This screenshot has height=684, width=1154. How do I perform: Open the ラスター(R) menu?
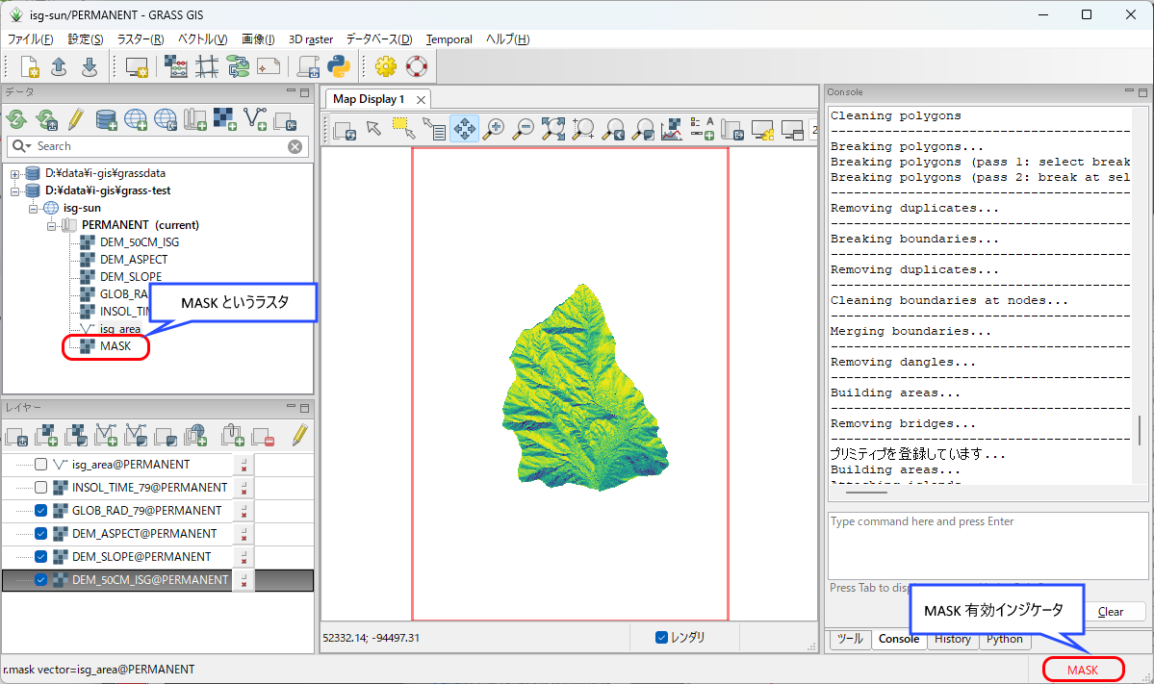[141, 39]
